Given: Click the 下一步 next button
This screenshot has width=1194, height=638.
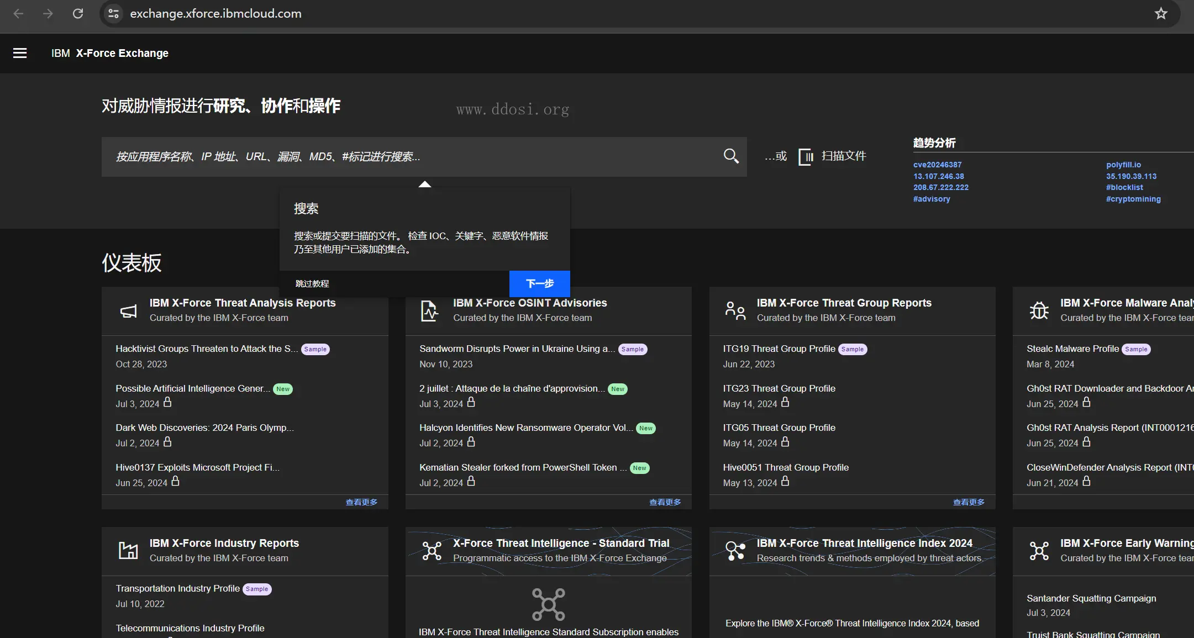Looking at the screenshot, I should click(539, 283).
